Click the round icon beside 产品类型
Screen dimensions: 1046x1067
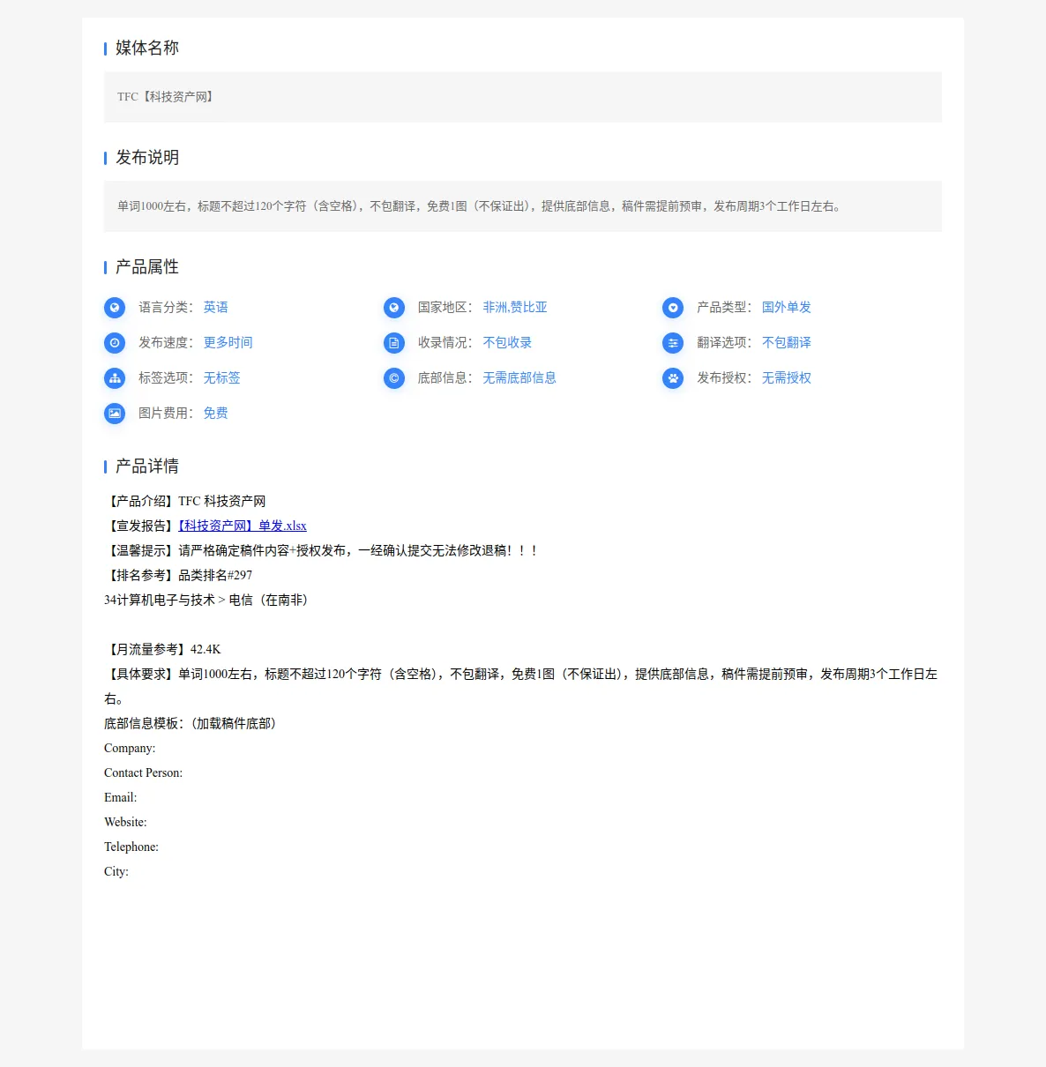click(x=673, y=308)
